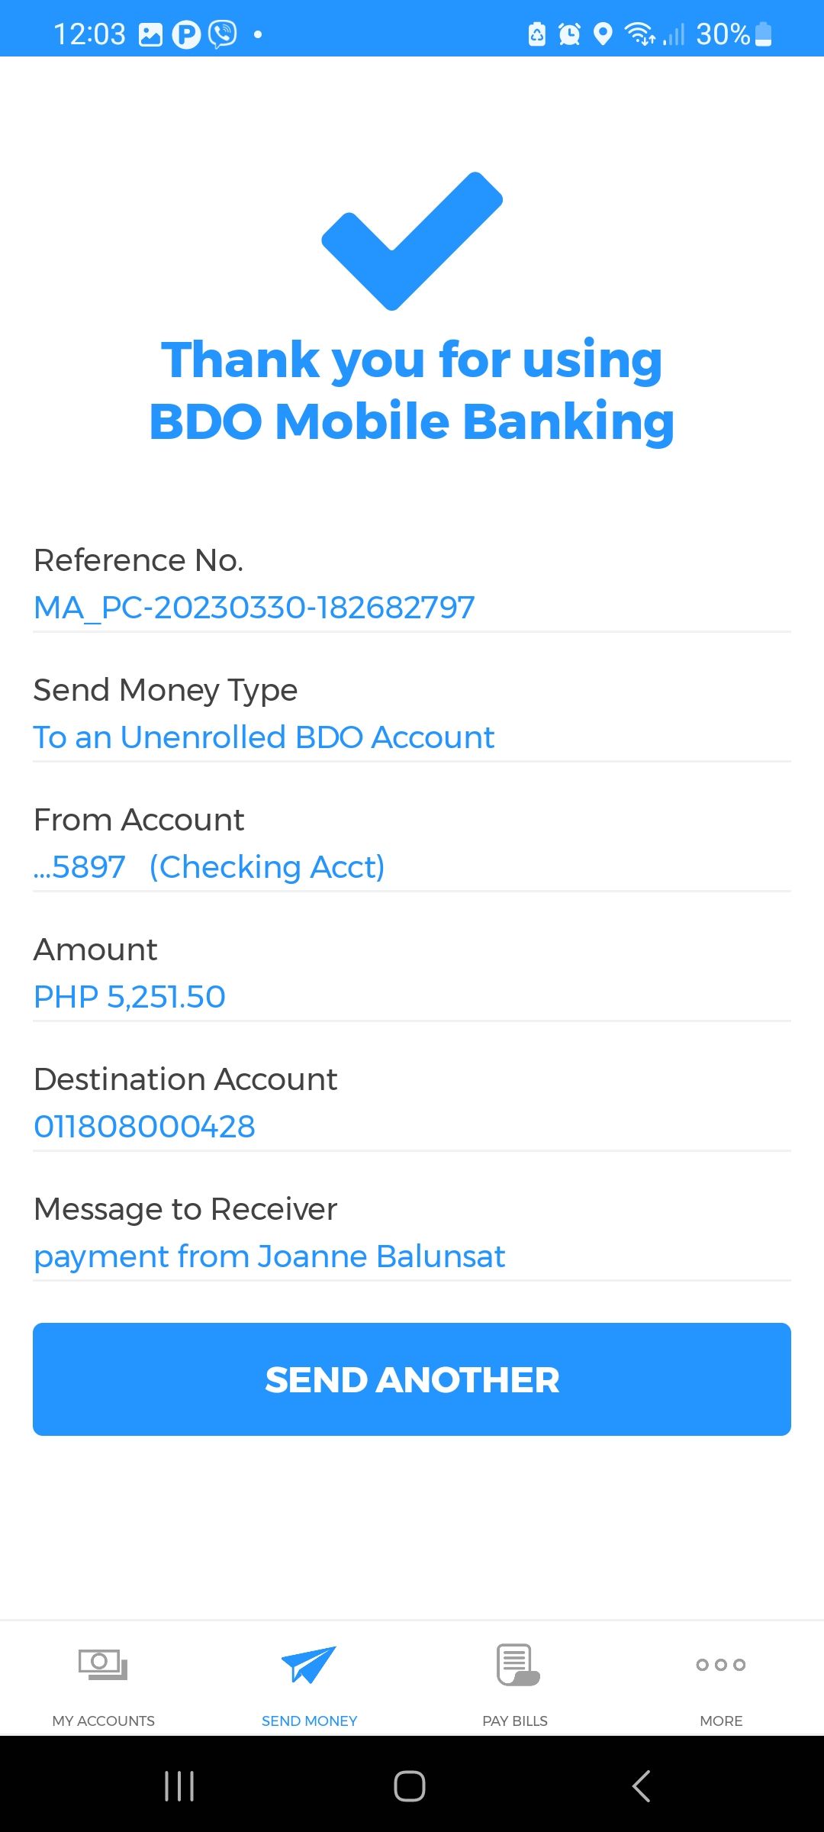Select the MY ACCOUNTS tab label
824x1832 pixels.
(x=103, y=1721)
